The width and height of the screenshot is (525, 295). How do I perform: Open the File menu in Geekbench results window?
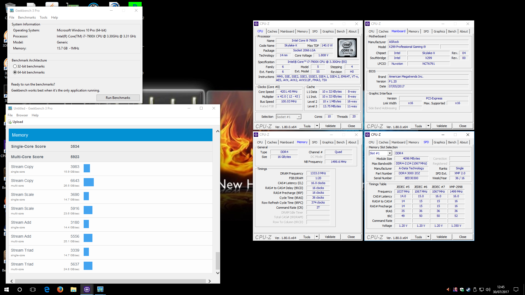[x=10, y=115]
